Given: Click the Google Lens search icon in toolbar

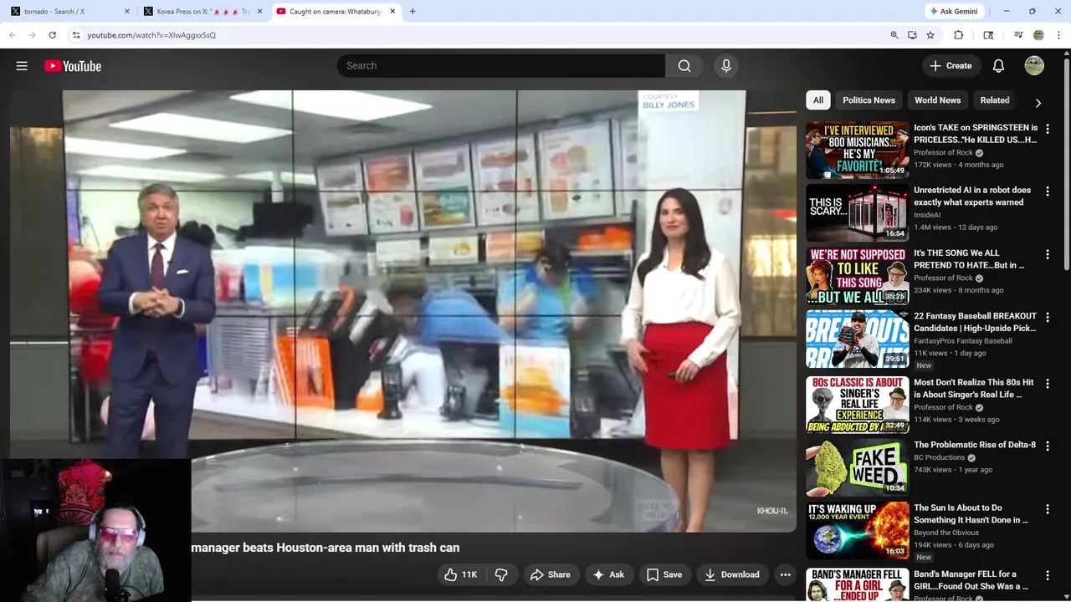Looking at the screenshot, I should [988, 35].
